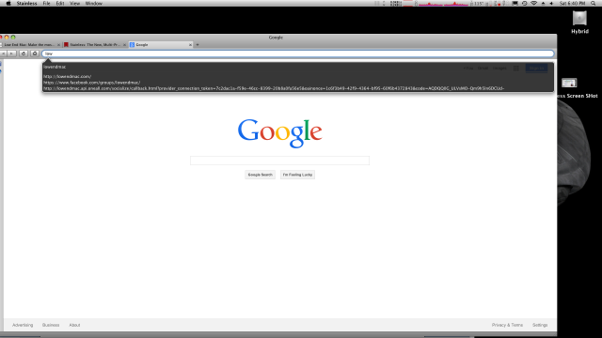This screenshot has width=602, height=338.
Task: Open the Privacy & Terms link
Action: coord(507,325)
